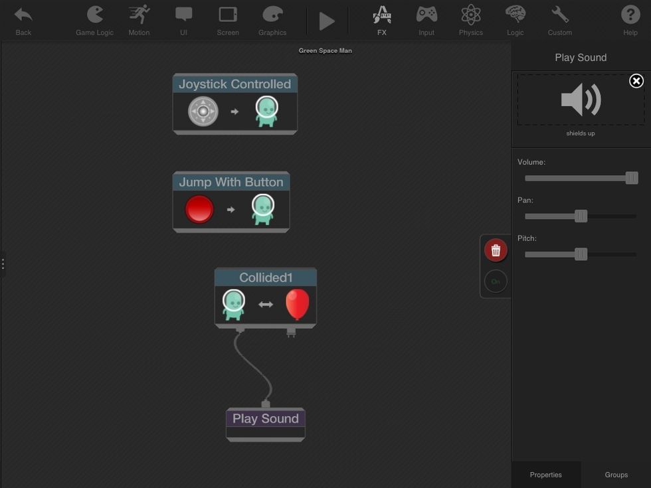Open the Input gamepad category

[426, 20]
